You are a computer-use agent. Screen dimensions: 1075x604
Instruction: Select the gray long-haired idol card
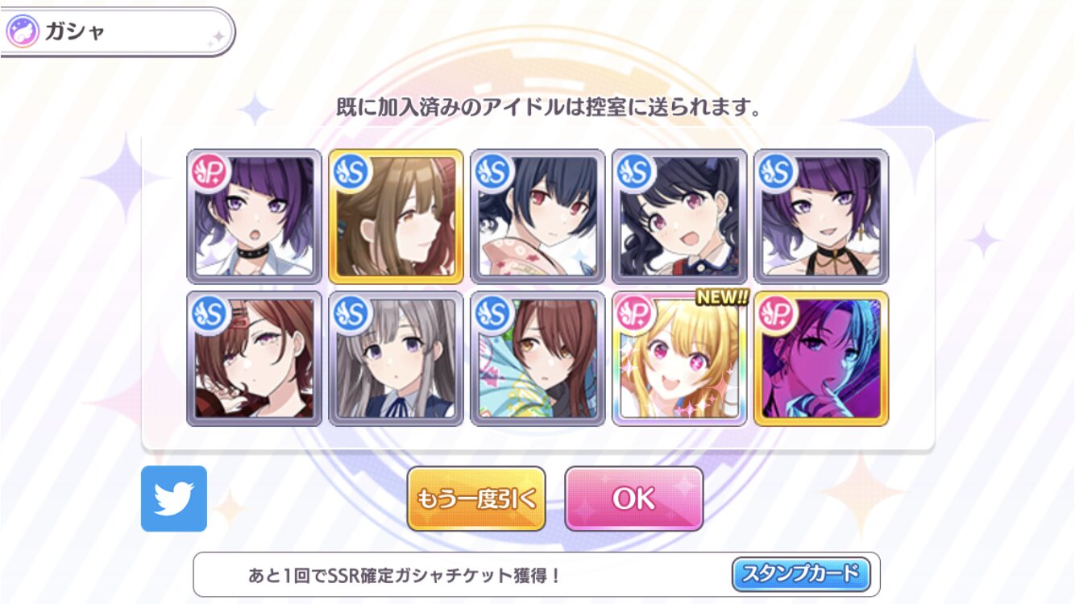click(x=396, y=358)
